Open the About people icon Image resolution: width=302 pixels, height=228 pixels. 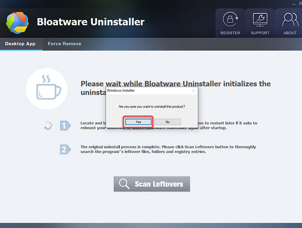point(290,20)
